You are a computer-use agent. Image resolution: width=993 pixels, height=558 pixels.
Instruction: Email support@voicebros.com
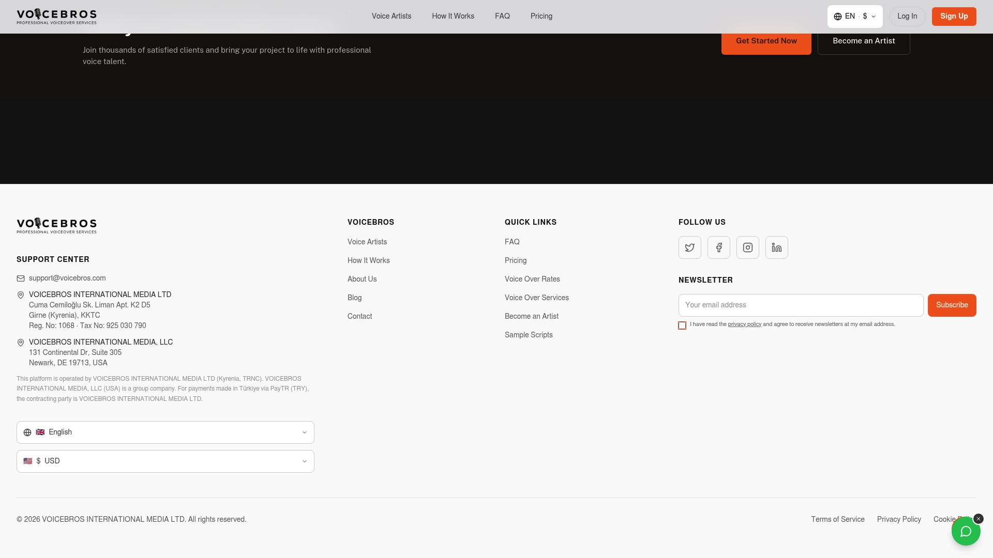pyautogui.click(x=67, y=278)
